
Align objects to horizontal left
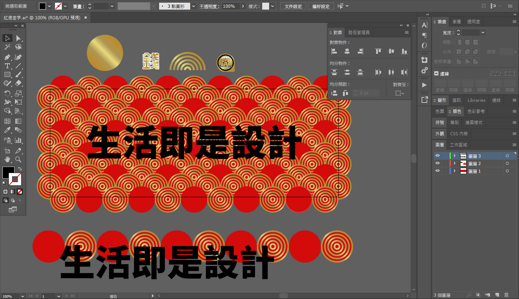click(x=334, y=51)
